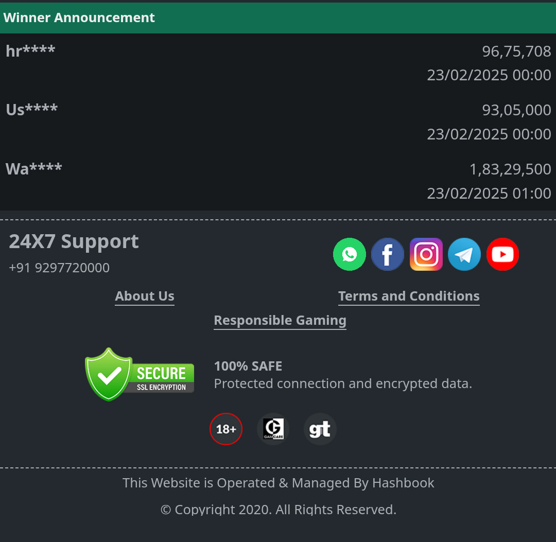Open the About Us link
556x542 pixels.
(x=145, y=296)
